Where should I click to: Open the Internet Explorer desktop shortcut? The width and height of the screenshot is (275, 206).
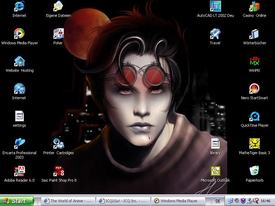[x=19, y=6]
